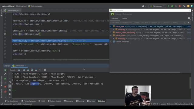Click the editor horizontal scrollbar

click(x=61, y=60)
